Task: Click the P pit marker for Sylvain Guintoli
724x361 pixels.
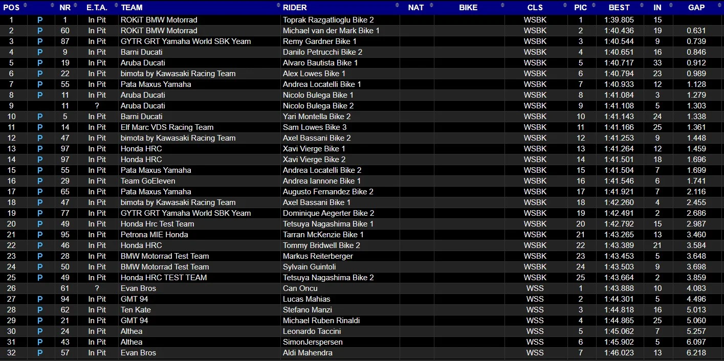Action: click(x=40, y=267)
